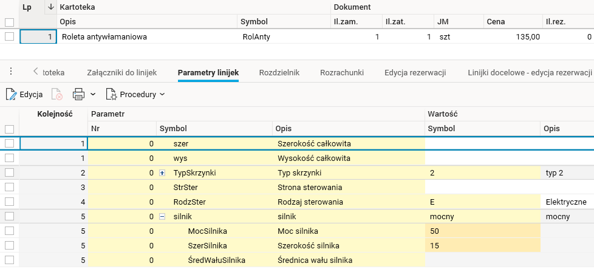Go to the Edycja rezerwacji tab
The height and width of the screenshot is (269, 594).
(x=415, y=73)
